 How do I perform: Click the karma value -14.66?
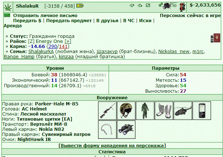pos(37,47)
